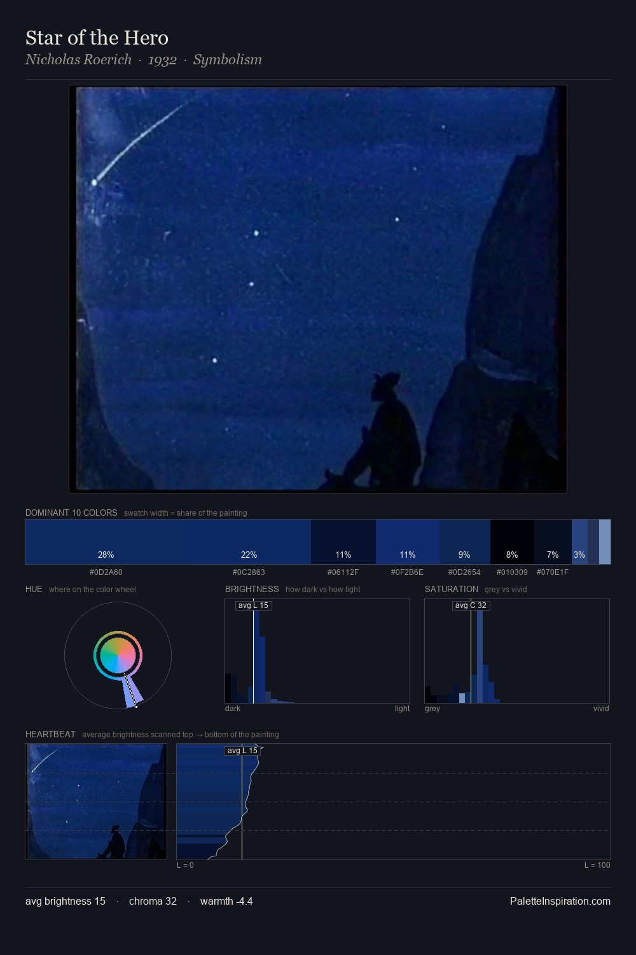636x955 pixels.
Task: Click the hex label #0D2654
Action: (465, 572)
